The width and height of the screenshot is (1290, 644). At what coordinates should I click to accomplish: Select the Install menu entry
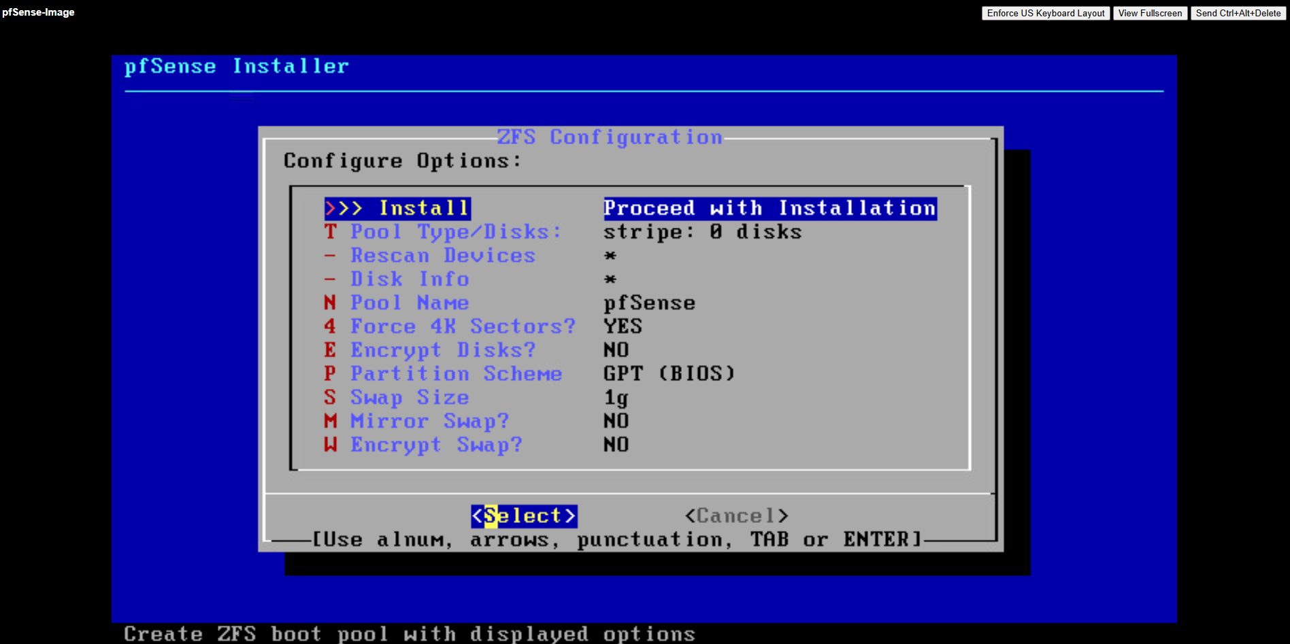(x=397, y=208)
